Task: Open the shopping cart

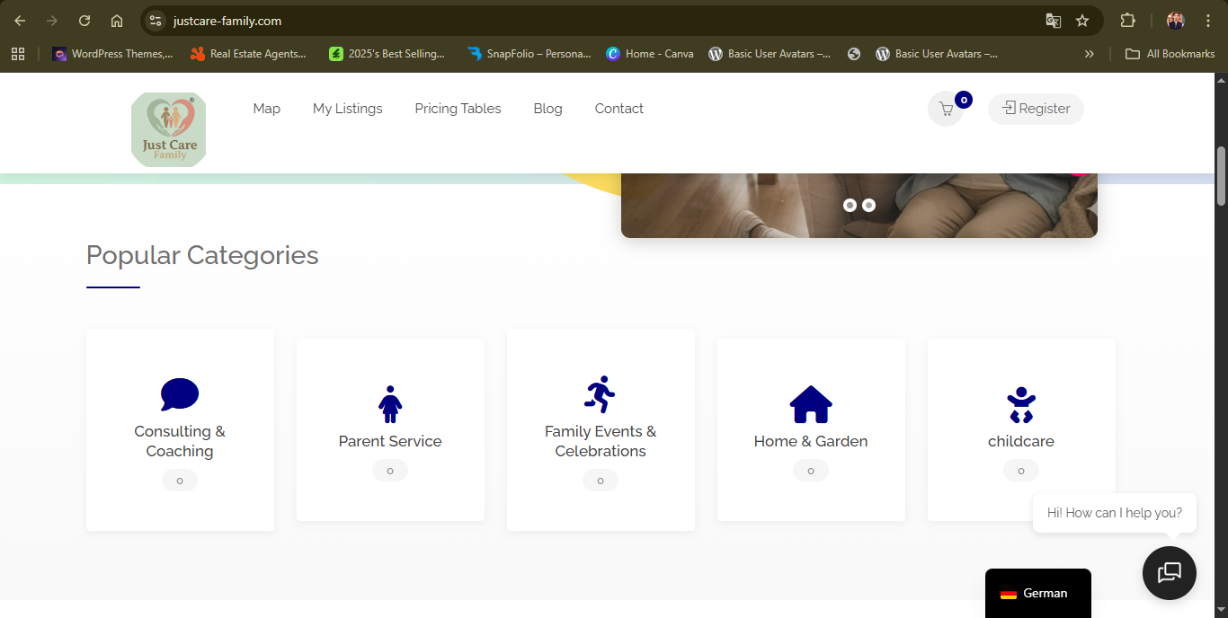Action: [946, 109]
